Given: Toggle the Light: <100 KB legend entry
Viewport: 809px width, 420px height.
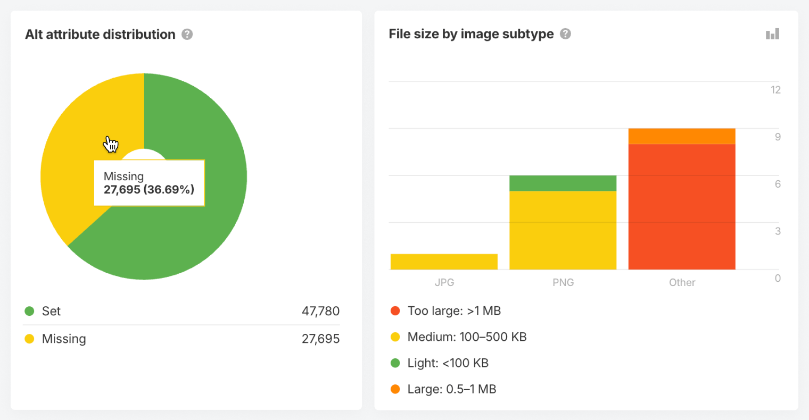Looking at the screenshot, I should tap(447, 363).
